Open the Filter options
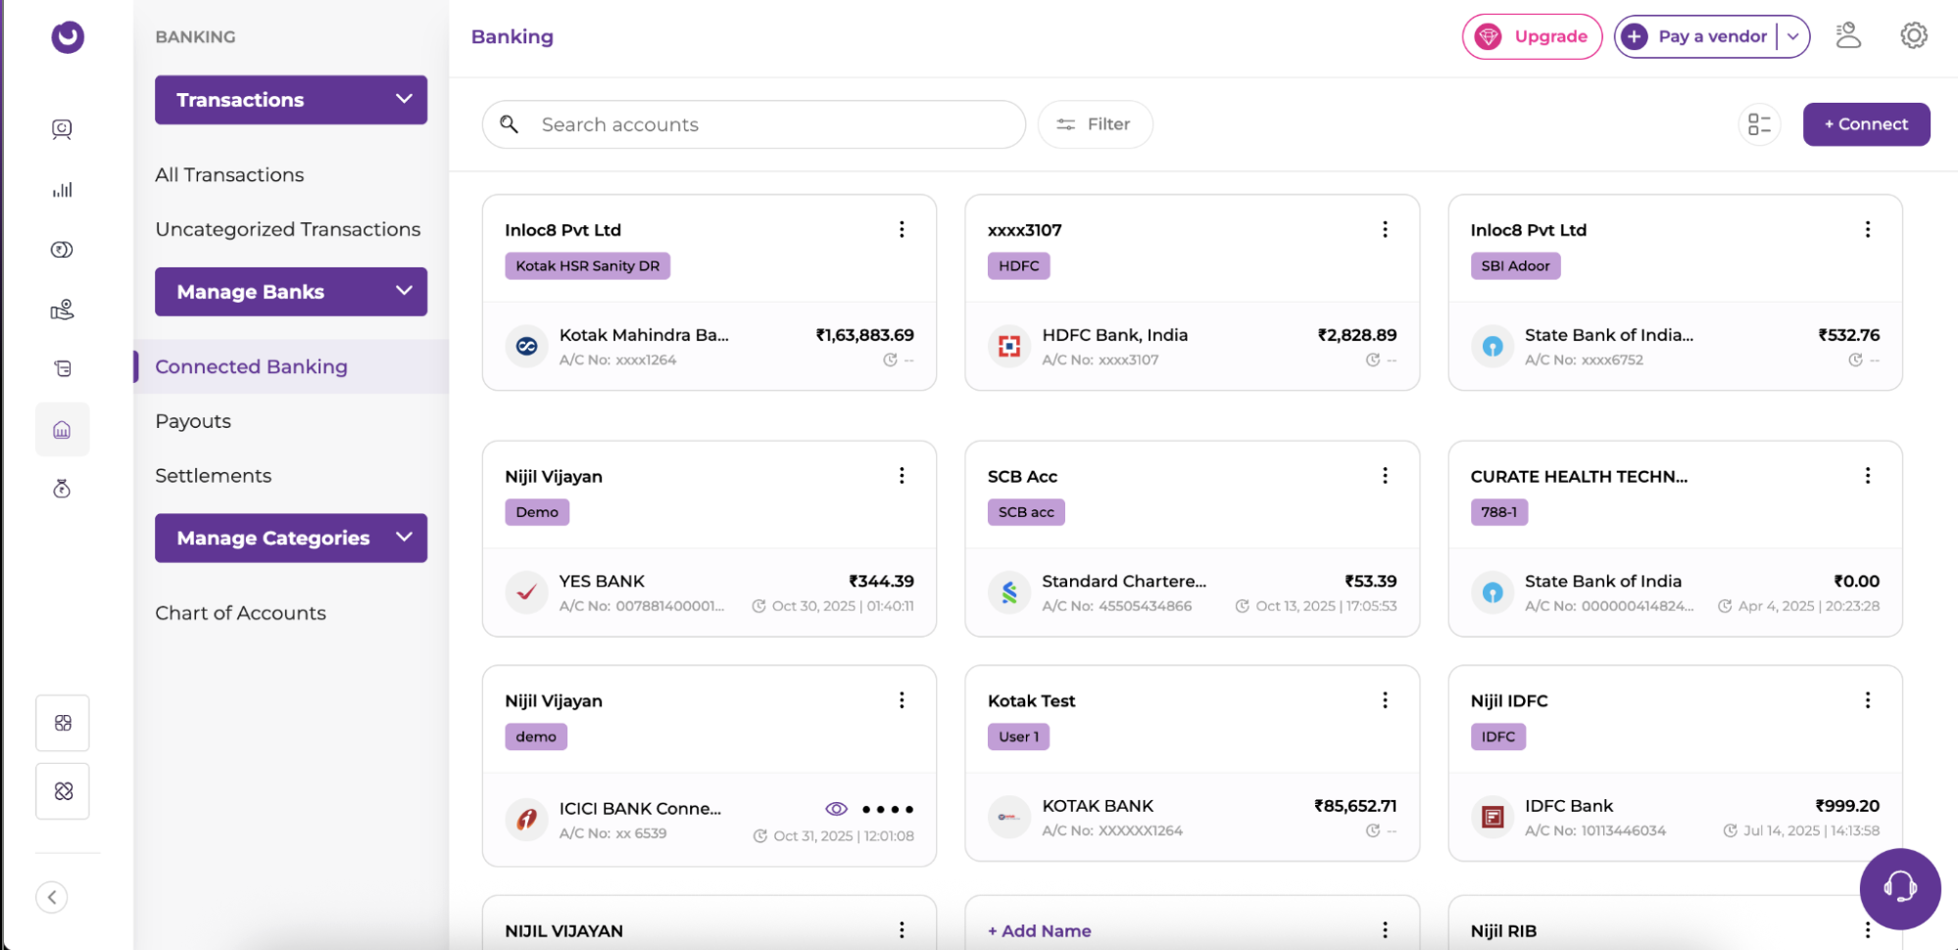 1095,124
